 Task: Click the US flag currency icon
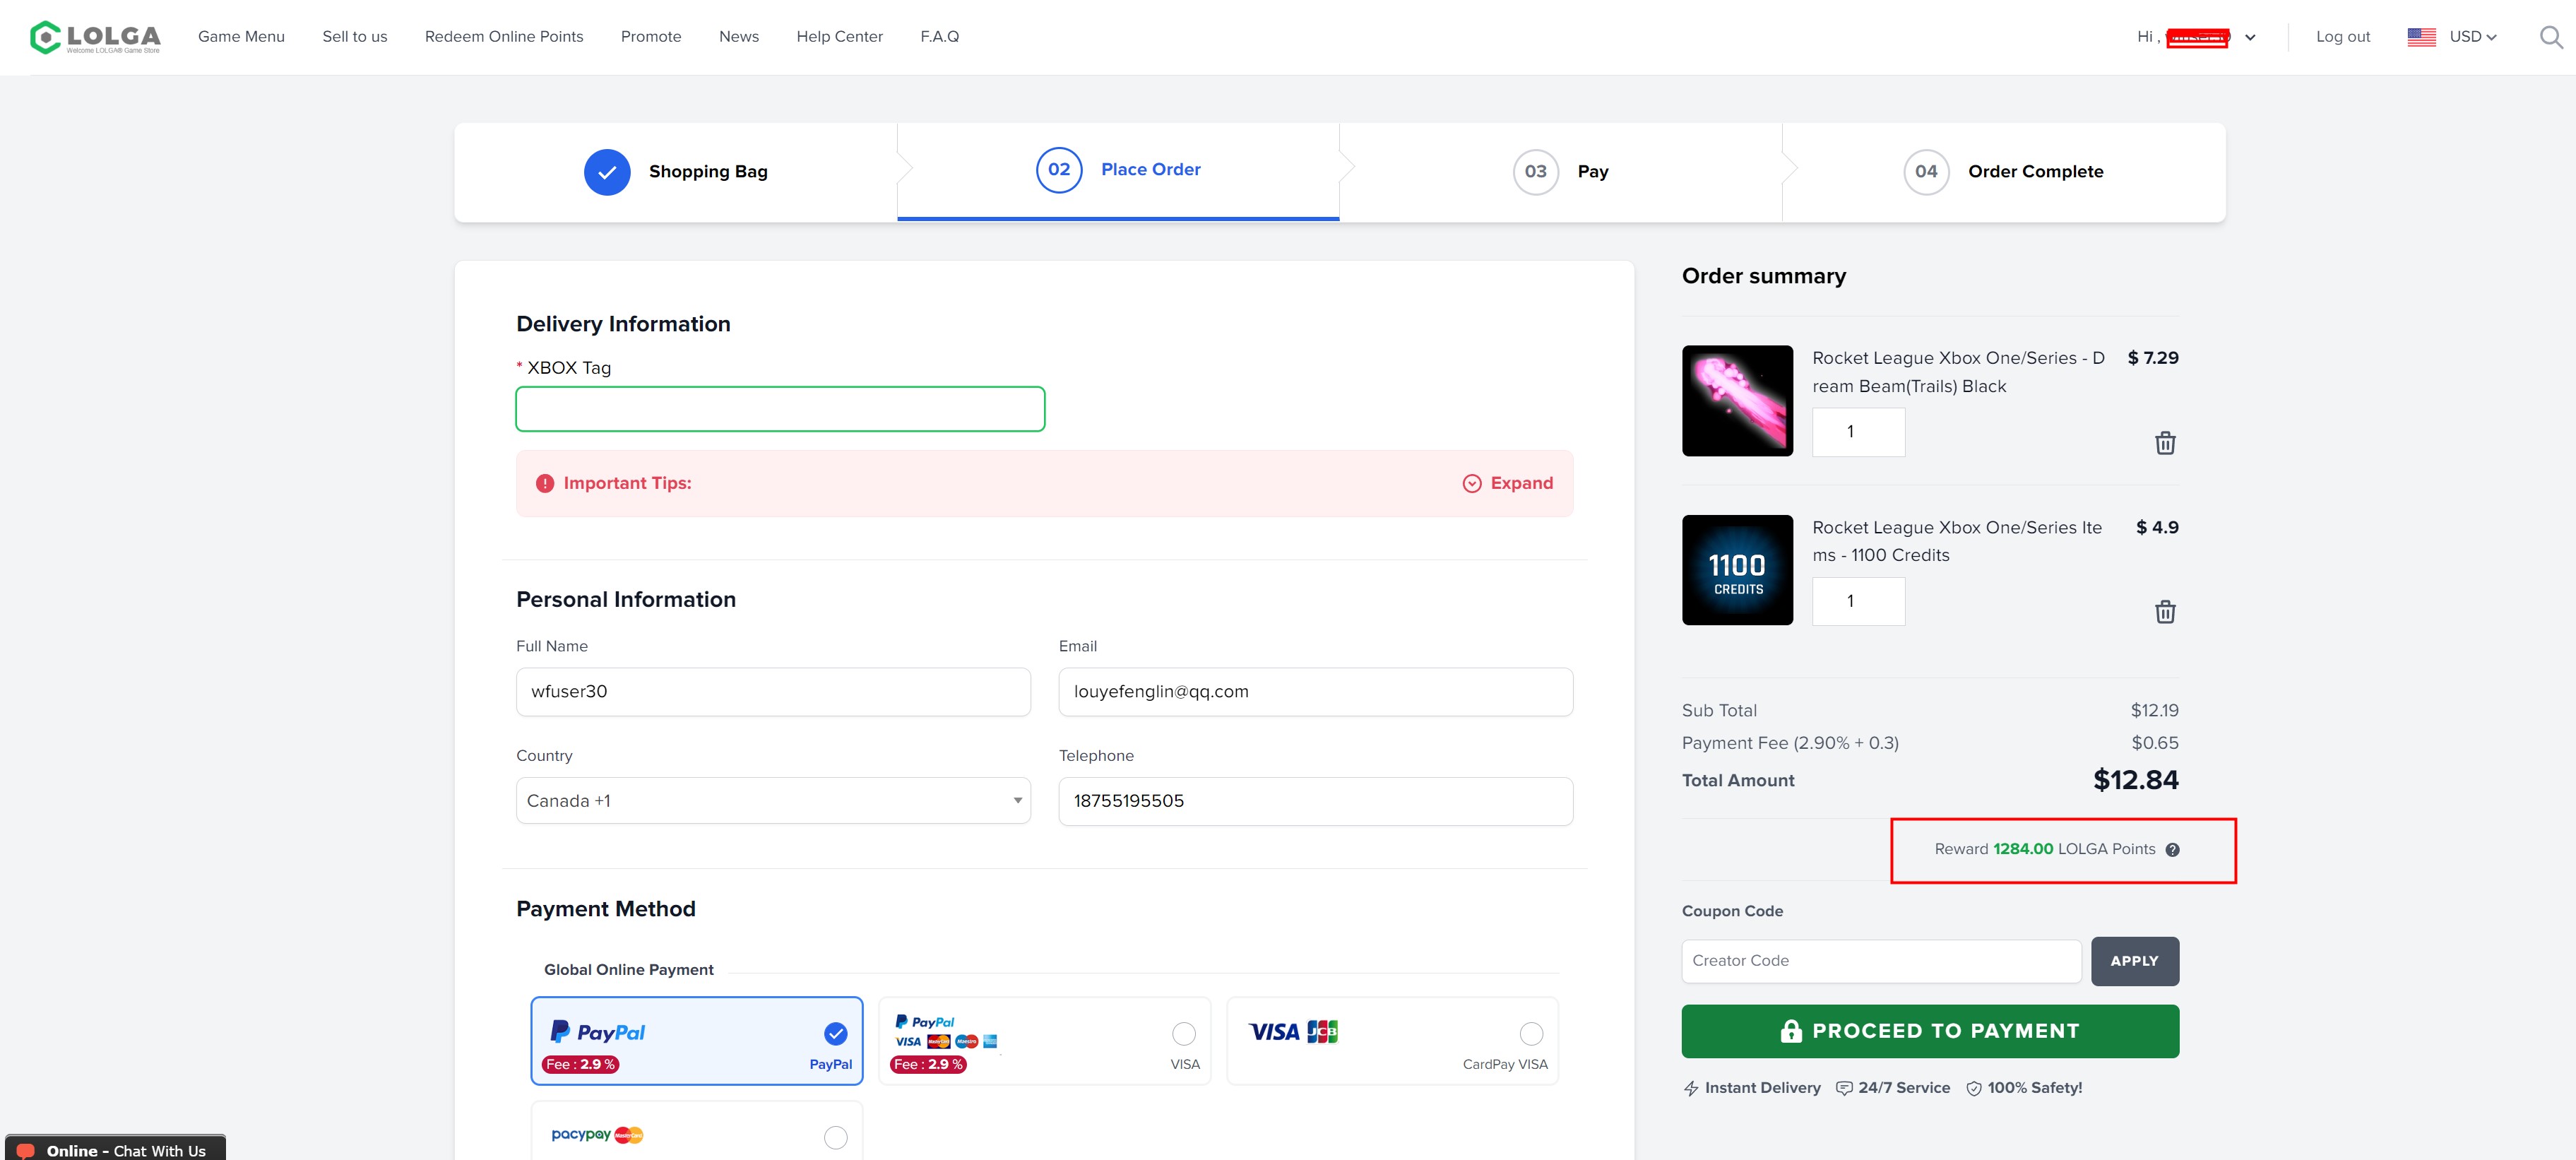click(2421, 37)
